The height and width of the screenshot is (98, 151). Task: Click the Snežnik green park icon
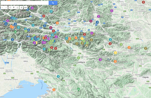point(79,89)
